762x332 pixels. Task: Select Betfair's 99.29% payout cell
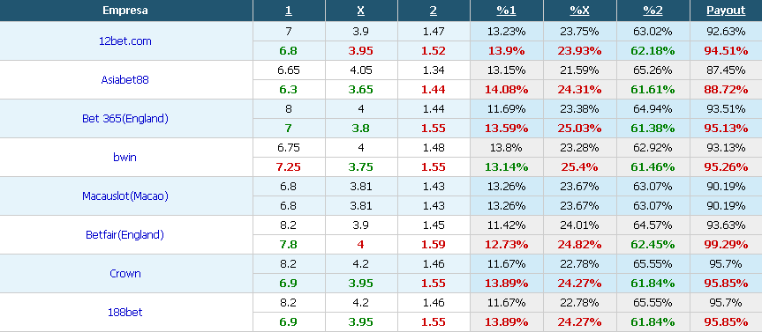tap(726, 245)
